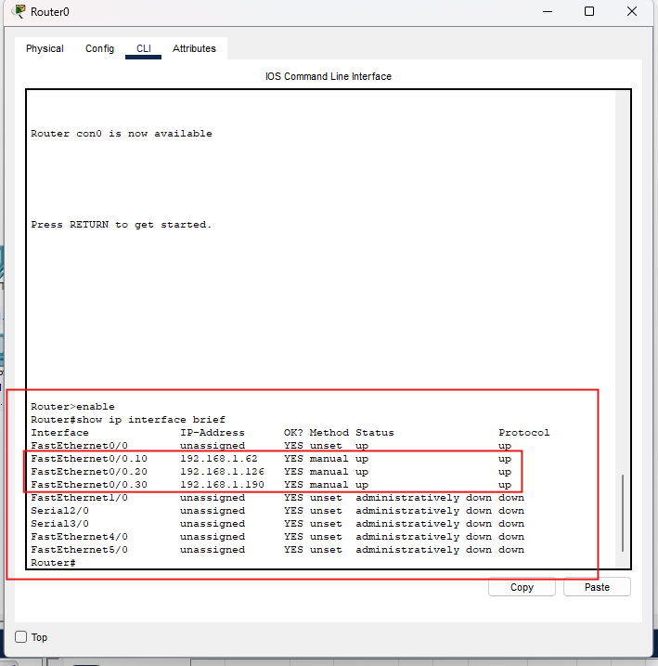Enable the Top checkbox
658x666 pixels.
coord(20,636)
